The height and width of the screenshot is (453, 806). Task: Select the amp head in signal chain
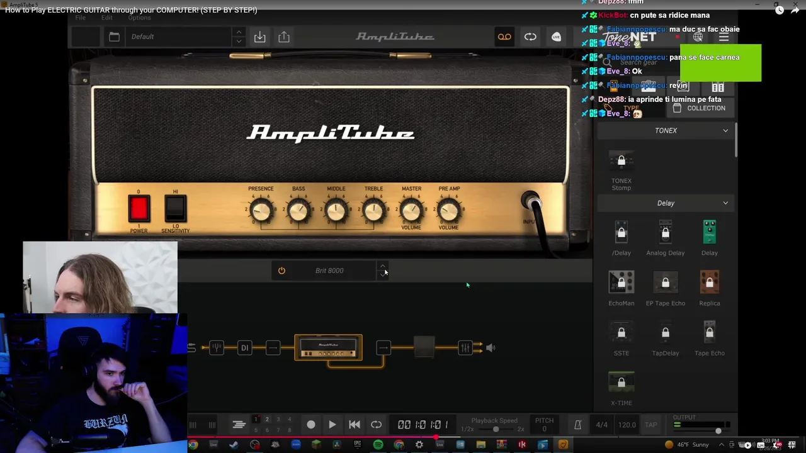pos(328,347)
